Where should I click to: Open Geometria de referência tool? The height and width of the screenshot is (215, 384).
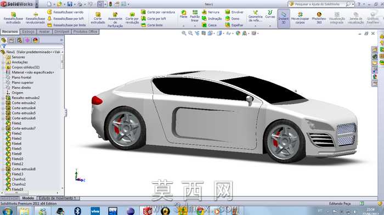point(256,16)
